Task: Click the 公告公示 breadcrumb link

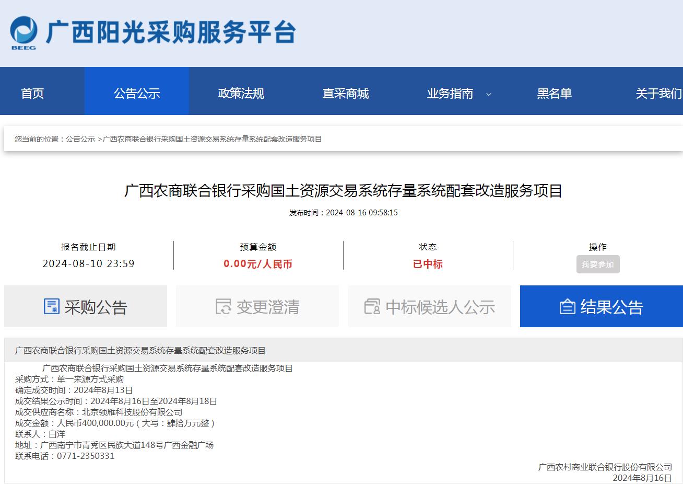Action: tap(80, 139)
